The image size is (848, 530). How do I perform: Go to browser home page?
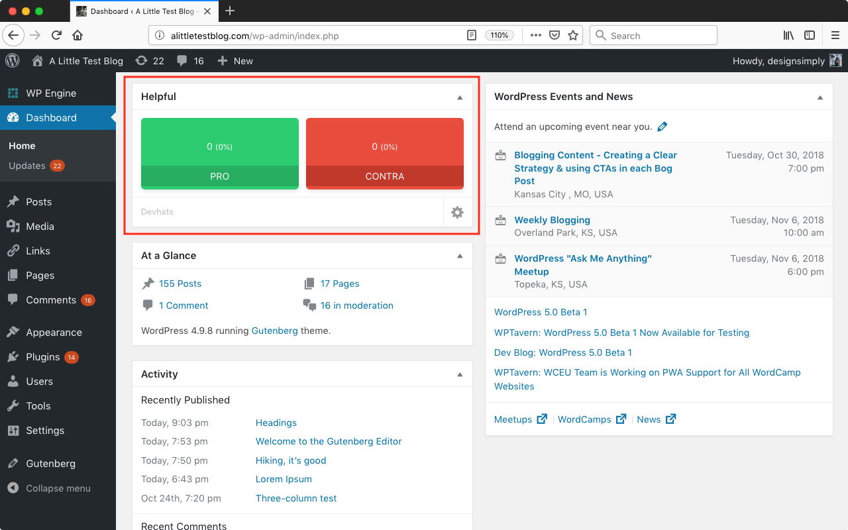click(78, 35)
